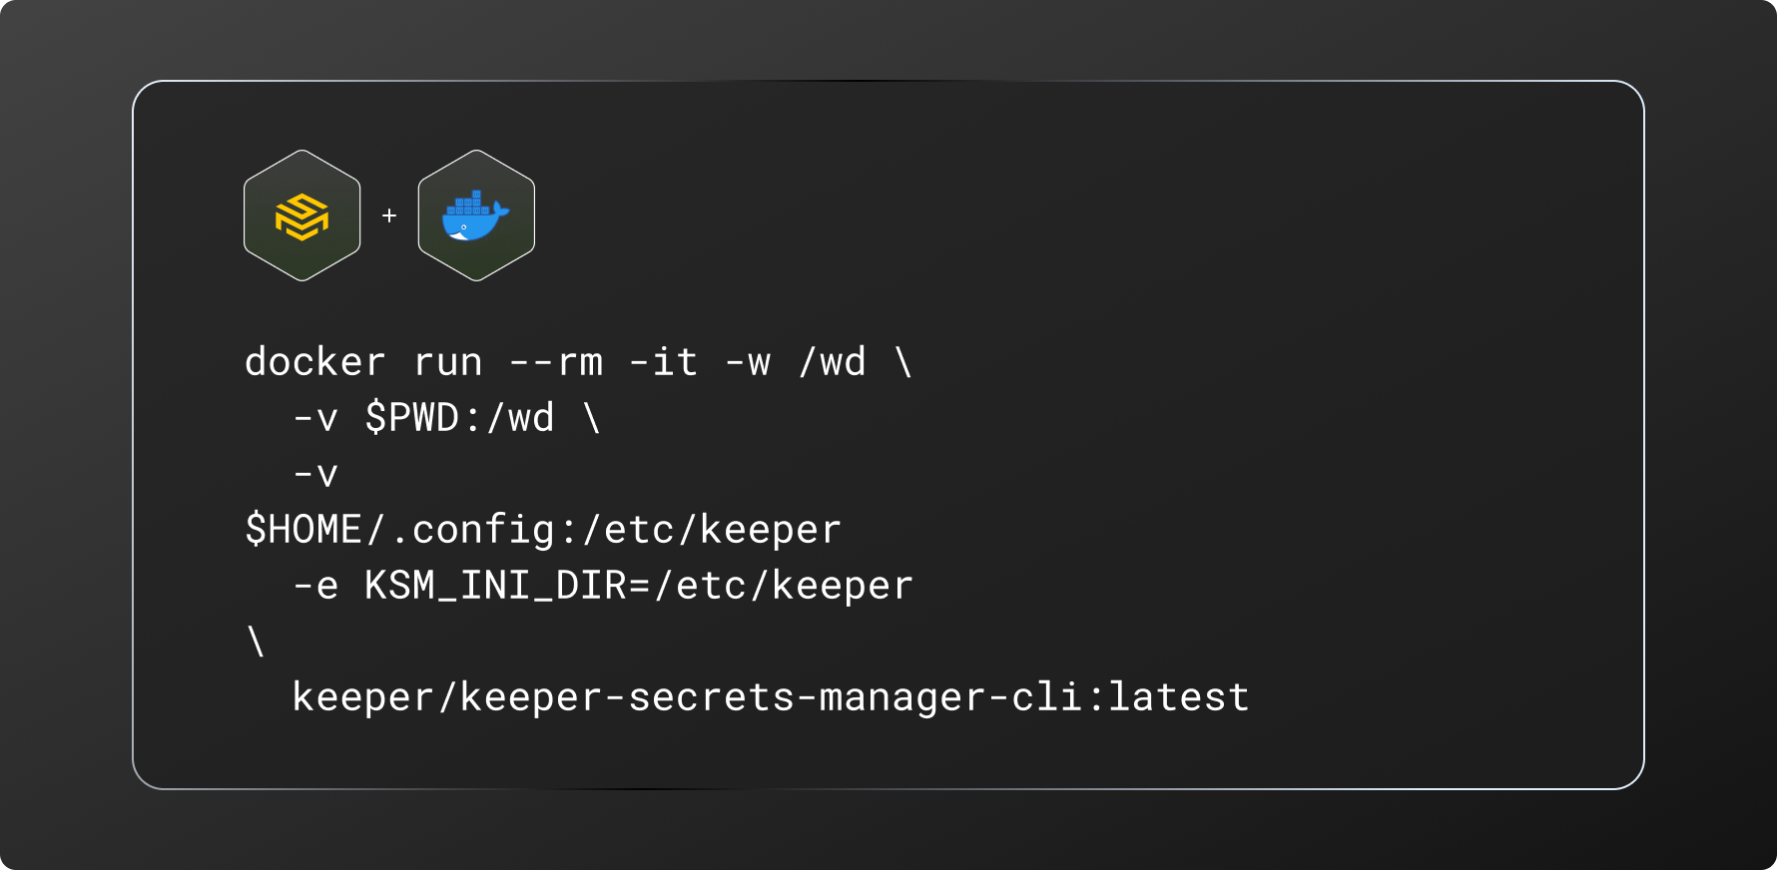The image size is (1777, 870).
Task: Click the "$PWD:/wd" volume mapping text
Action: click(459, 418)
